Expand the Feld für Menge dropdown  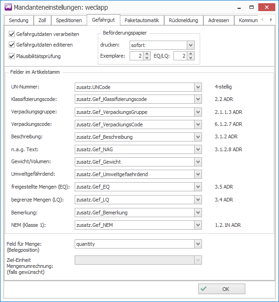[x=198, y=244]
